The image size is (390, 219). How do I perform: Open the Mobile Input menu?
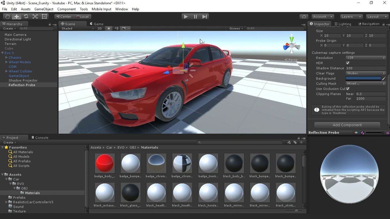(x=101, y=9)
